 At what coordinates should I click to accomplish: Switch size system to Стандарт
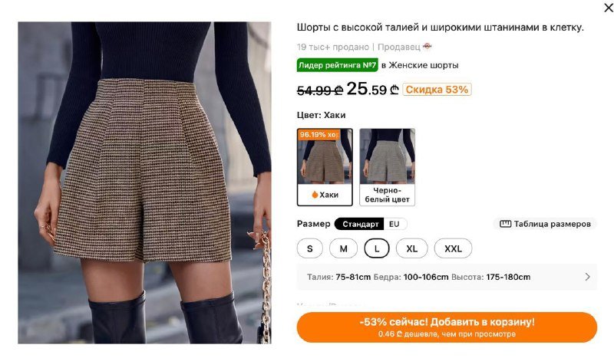point(360,224)
